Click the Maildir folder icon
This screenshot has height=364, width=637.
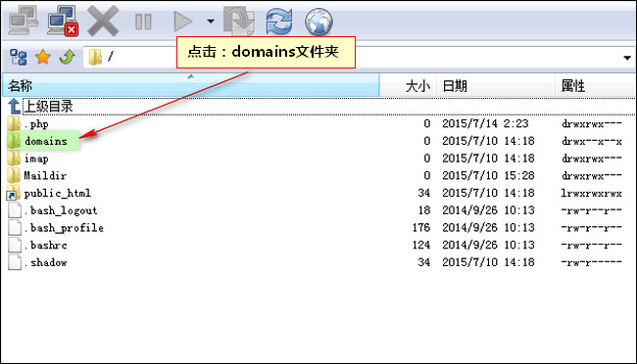point(14,176)
